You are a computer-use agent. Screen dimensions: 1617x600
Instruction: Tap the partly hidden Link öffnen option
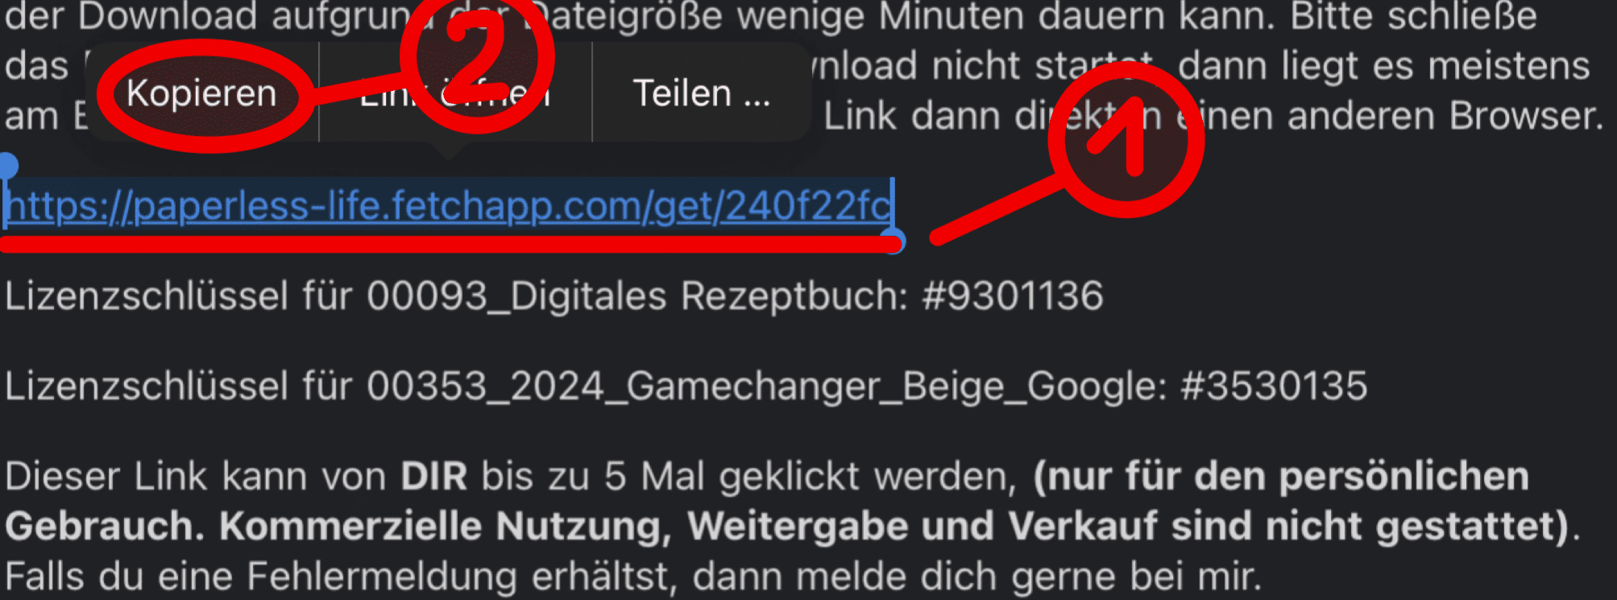[x=455, y=93]
